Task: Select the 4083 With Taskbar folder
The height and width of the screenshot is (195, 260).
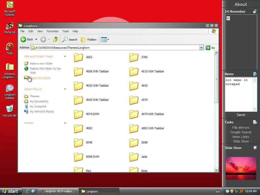Action: [x=147, y=128]
